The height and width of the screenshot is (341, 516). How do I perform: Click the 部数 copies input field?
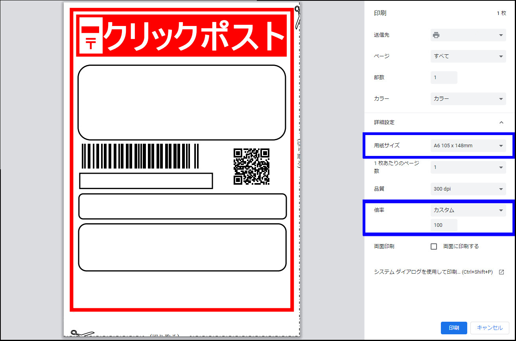point(444,78)
